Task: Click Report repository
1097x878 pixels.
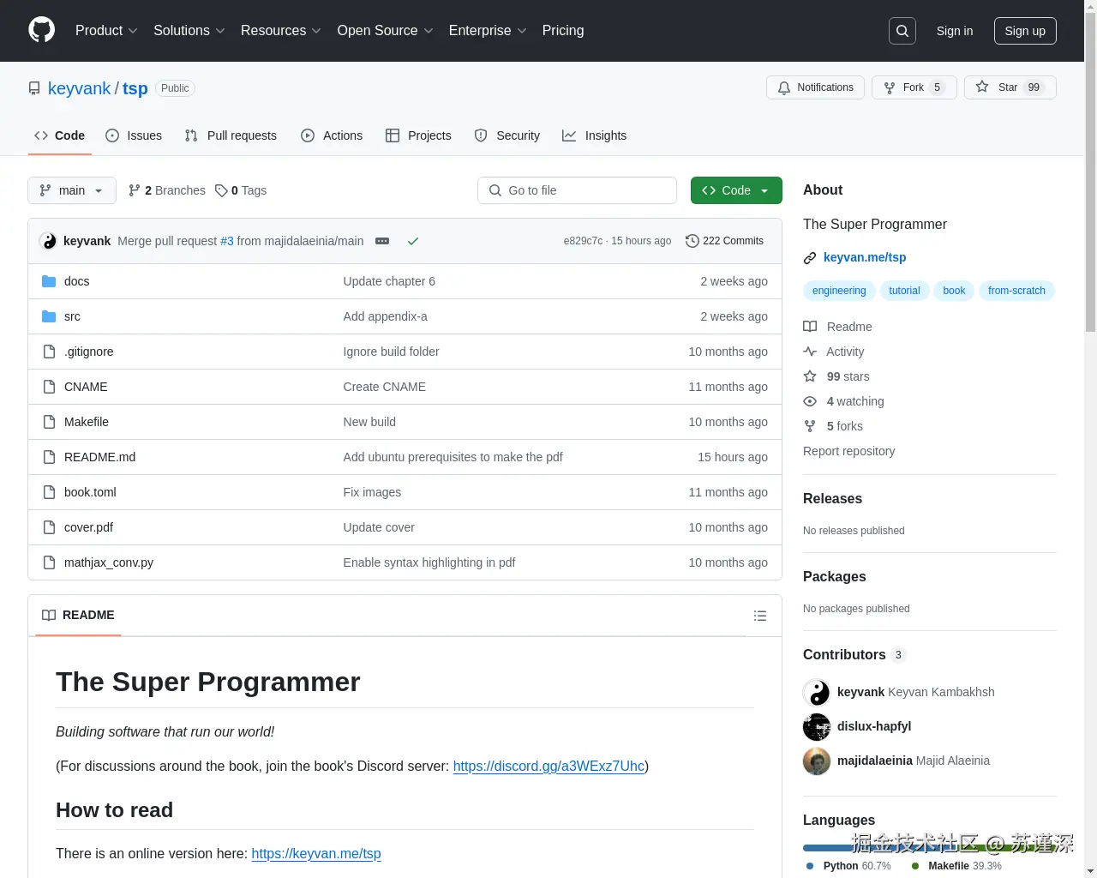Action: pyautogui.click(x=848, y=451)
